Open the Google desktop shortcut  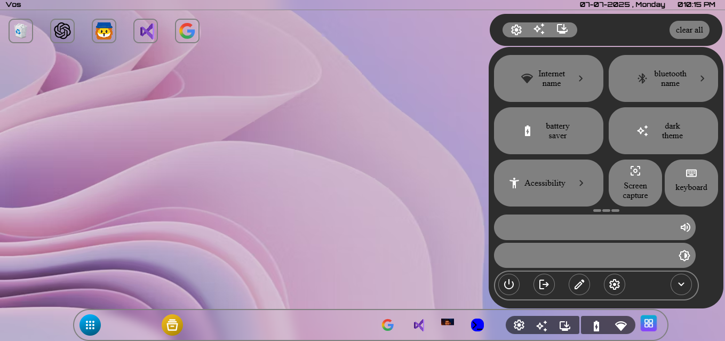point(187,31)
